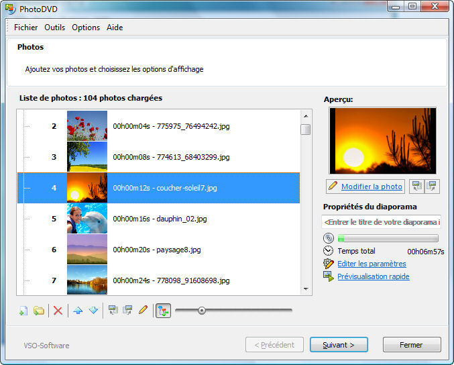Open the Fichier menu
454x365 pixels.
[x=25, y=28]
